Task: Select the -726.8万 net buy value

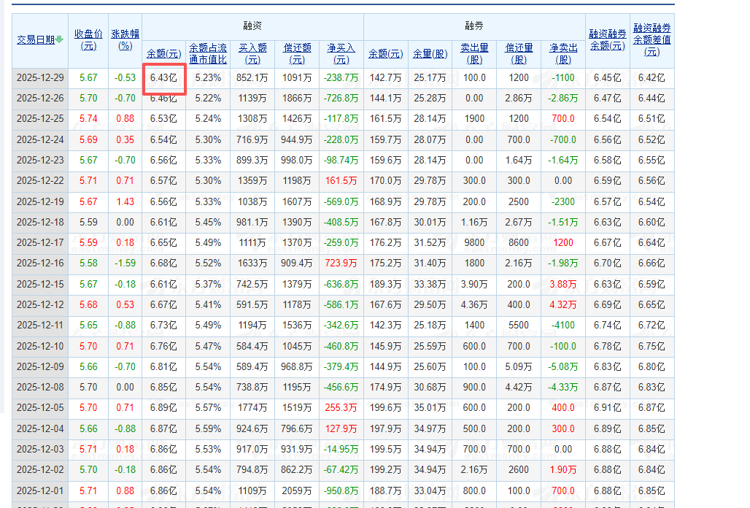Action: (x=341, y=99)
